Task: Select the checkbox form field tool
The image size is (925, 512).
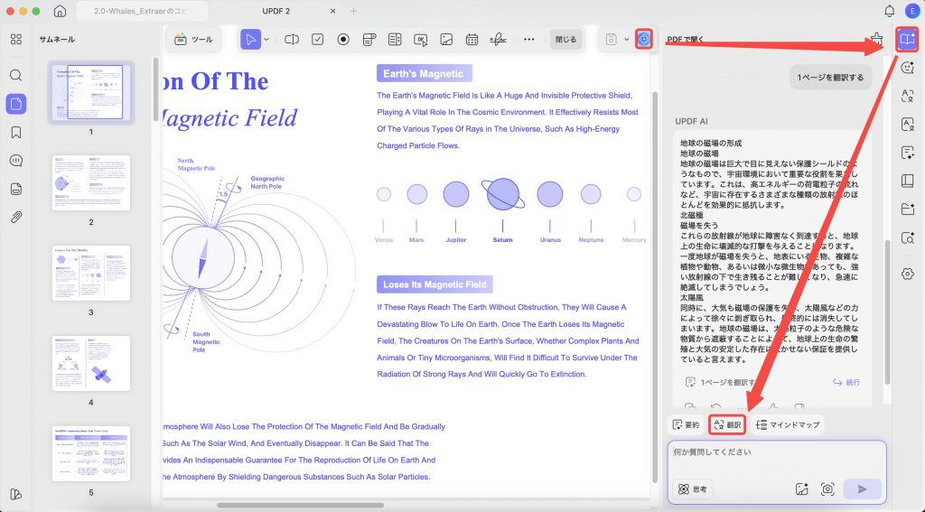Action: (x=317, y=40)
